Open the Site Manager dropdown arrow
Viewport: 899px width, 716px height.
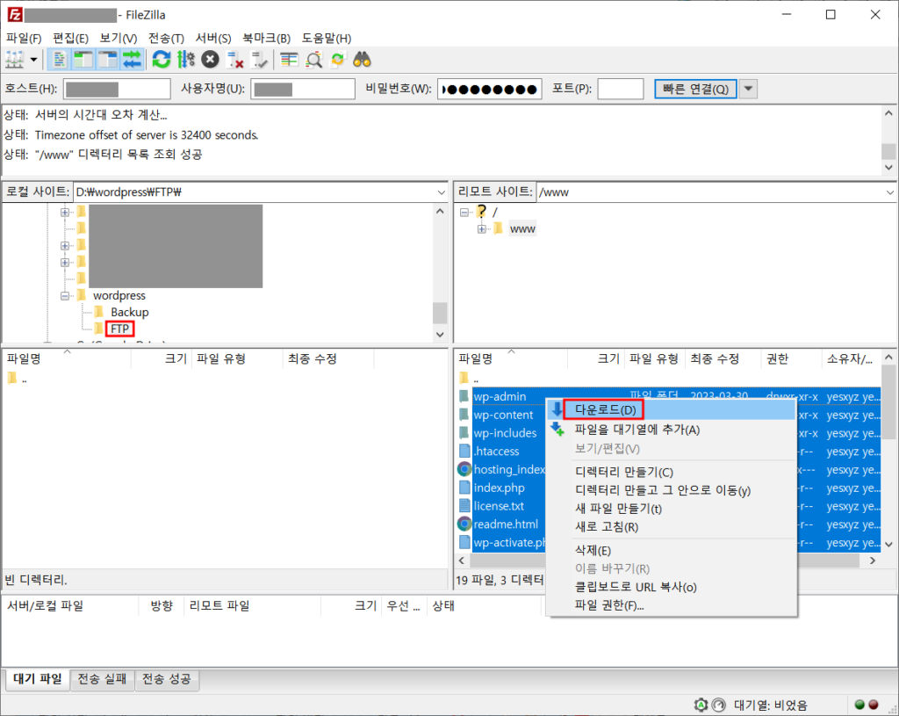[x=34, y=60]
